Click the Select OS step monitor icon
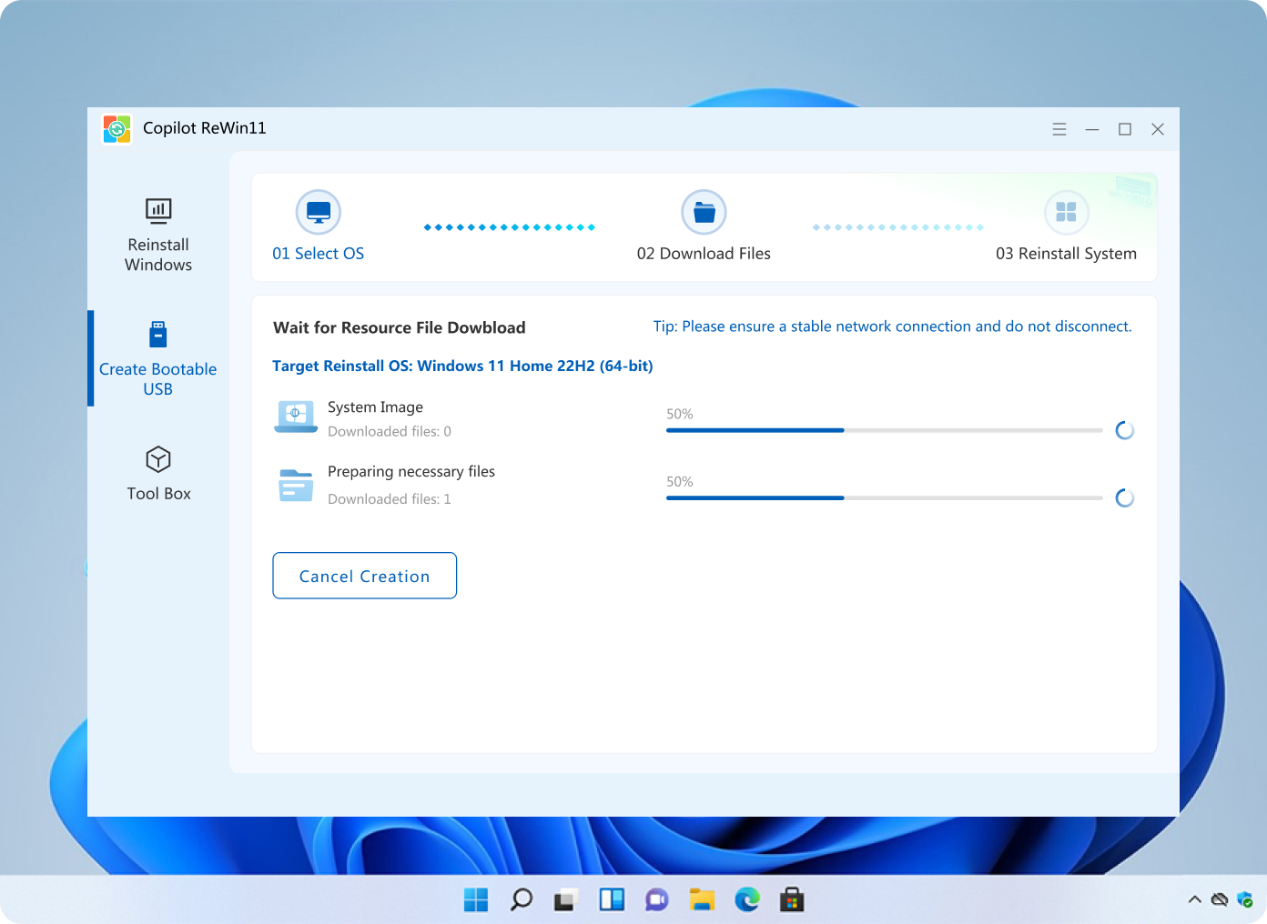The image size is (1267, 924). (319, 213)
